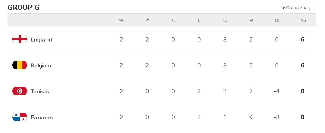Click the GA column header

pos(251,20)
